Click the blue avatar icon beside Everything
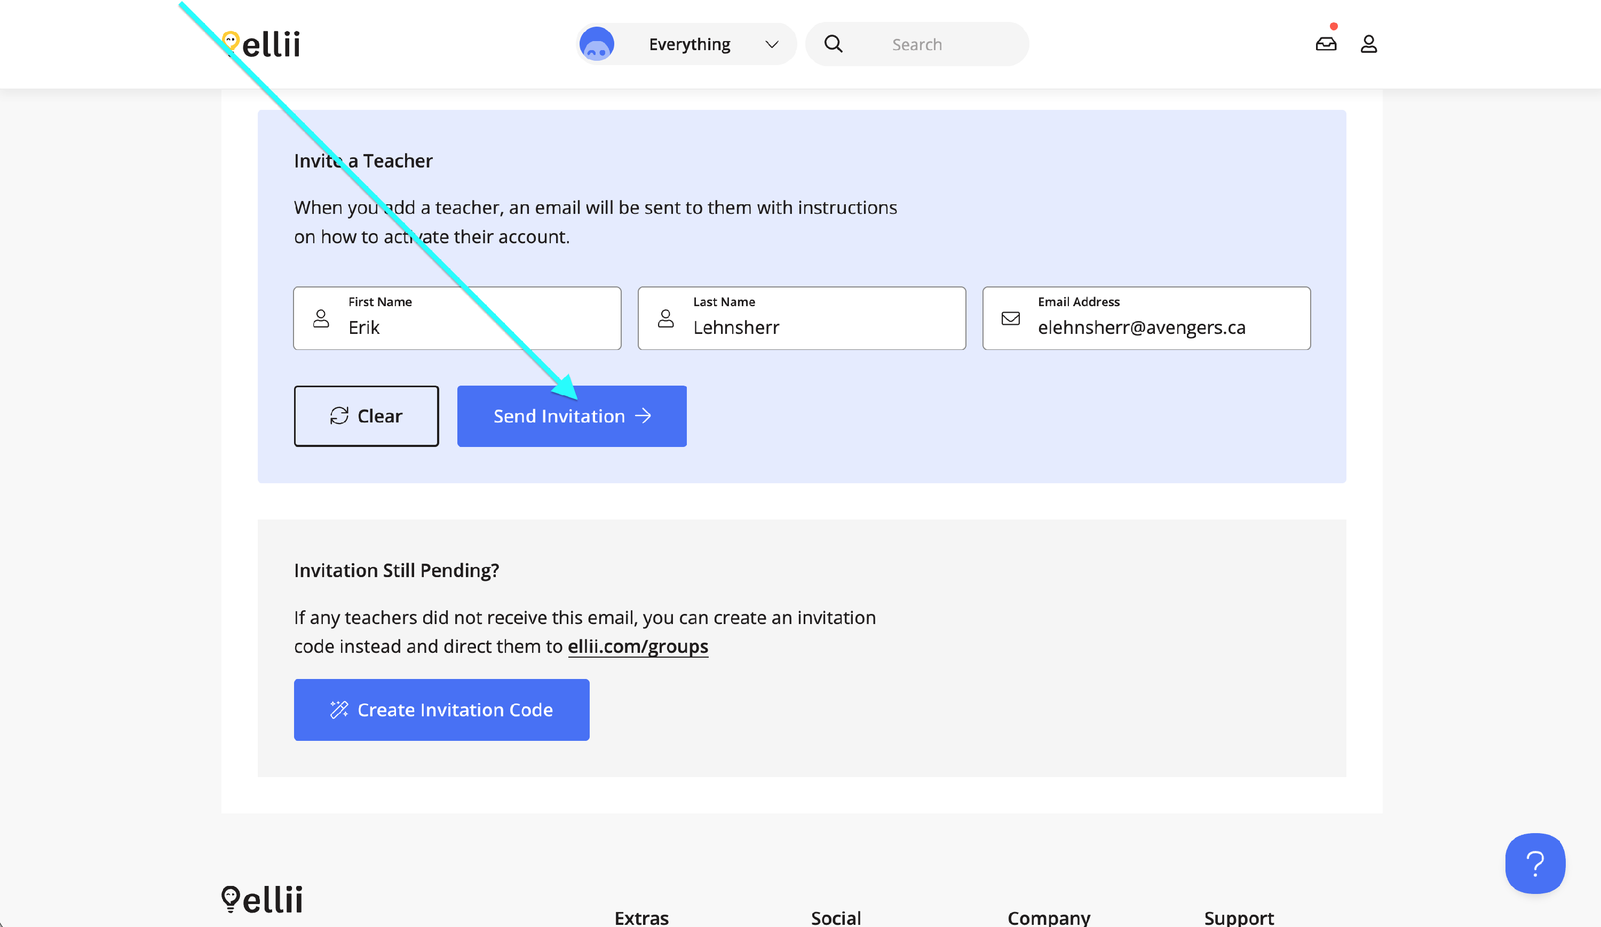The image size is (1601, 927). [x=597, y=44]
